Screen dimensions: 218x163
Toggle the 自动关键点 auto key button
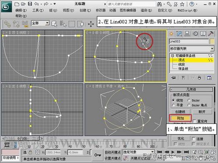point(112,152)
